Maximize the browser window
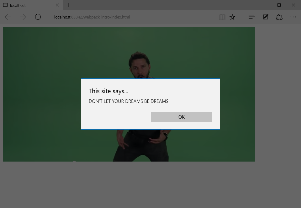 coord(279,5)
